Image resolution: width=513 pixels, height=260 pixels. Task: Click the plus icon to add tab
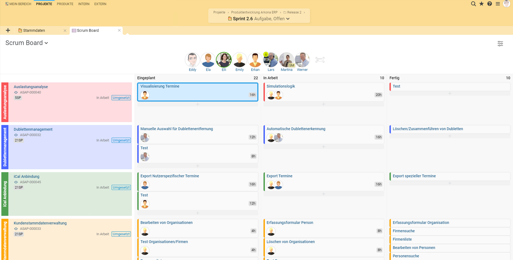pyautogui.click(x=8, y=30)
